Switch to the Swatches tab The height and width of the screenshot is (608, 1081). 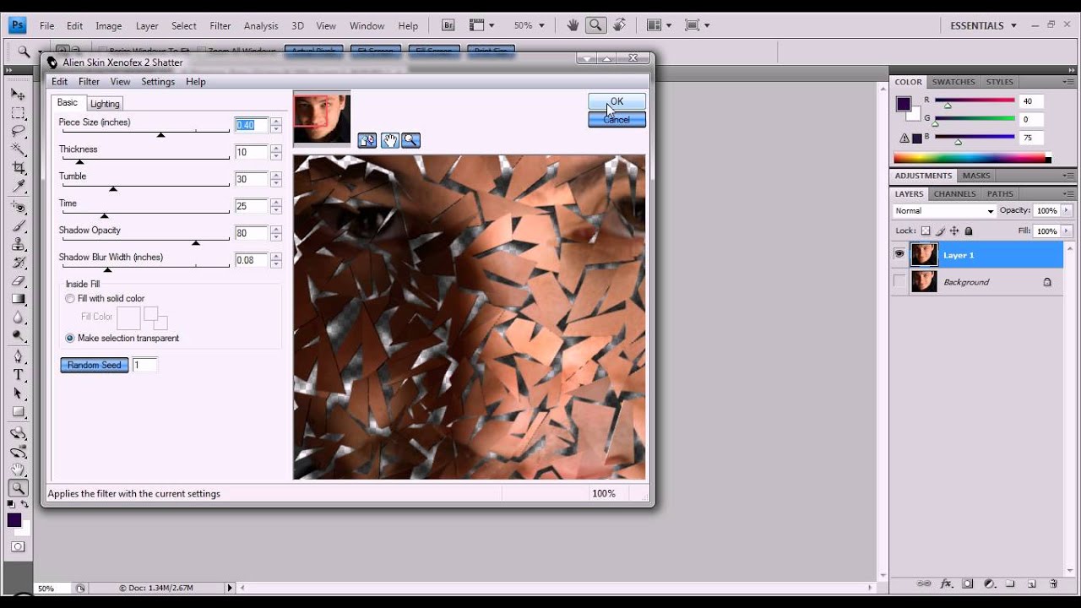click(953, 82)
